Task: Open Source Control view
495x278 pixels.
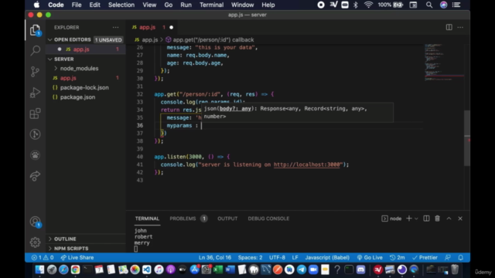Action: tap(35, 72)
